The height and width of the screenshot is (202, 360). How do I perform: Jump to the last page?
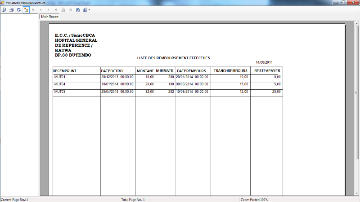55,10
